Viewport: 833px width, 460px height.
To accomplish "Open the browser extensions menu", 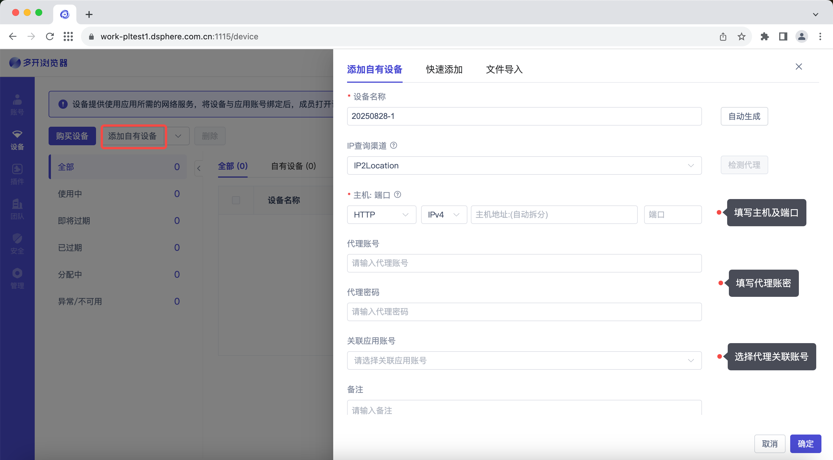I will click(x=765, y=36).
